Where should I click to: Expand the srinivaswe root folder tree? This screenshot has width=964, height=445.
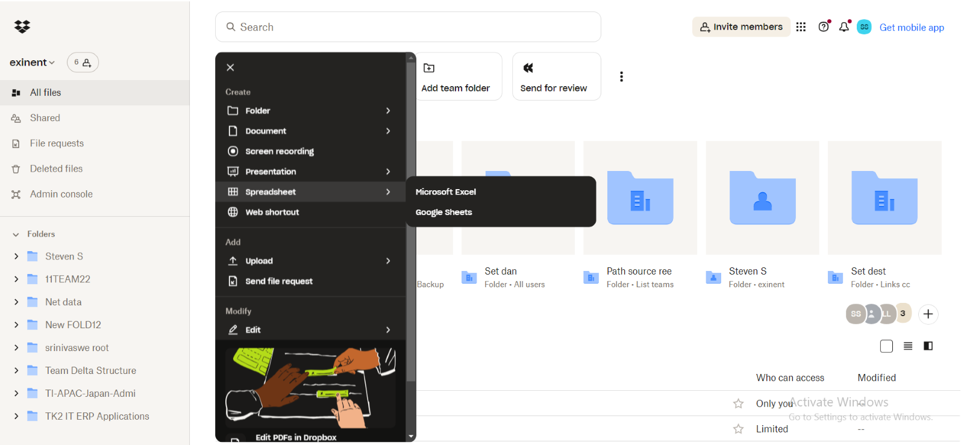tap(16, 348)
